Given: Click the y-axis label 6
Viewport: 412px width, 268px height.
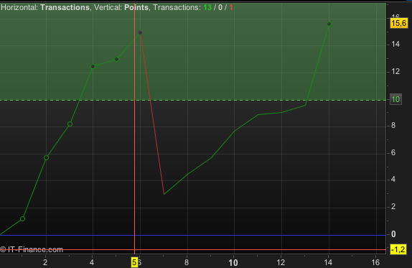Looking at the screenshot, I should (393, 152).
